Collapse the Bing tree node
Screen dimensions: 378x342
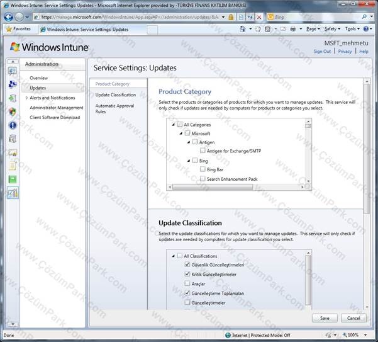click(x=189, y=161)
